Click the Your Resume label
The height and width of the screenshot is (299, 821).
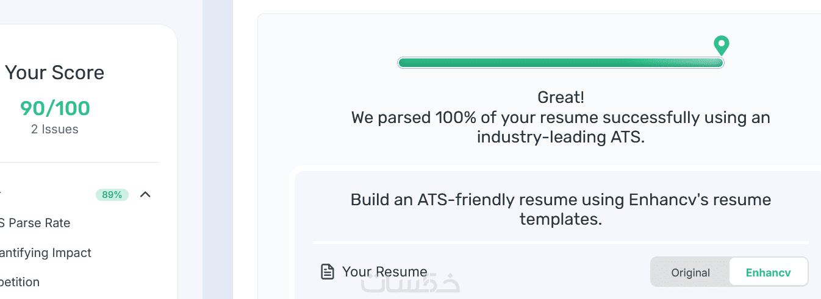pyautogui.click(x=384, y=272)
